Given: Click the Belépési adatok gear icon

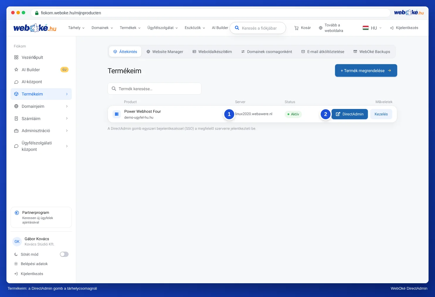Looking at the screenshot, I should pos(16,264).
